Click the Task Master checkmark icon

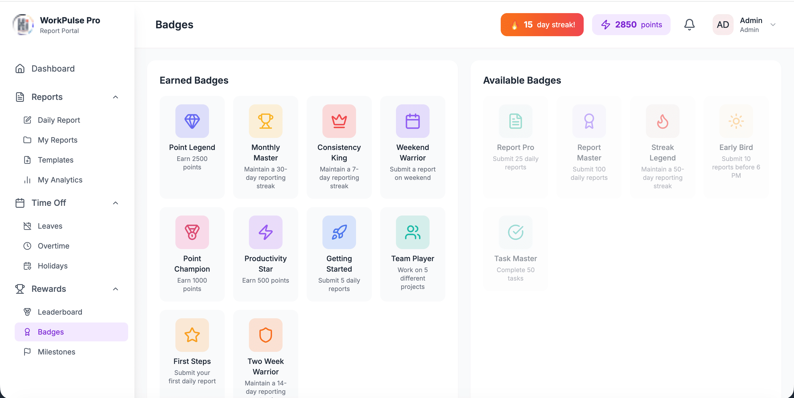coord(515,232)
